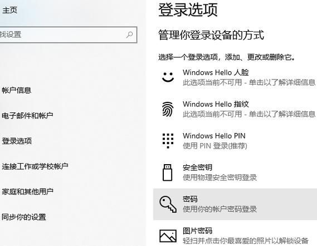Screen dimensions: 317x246
Task: Open 电子邮件和帐户 settings page
Action: pos(27,116)
